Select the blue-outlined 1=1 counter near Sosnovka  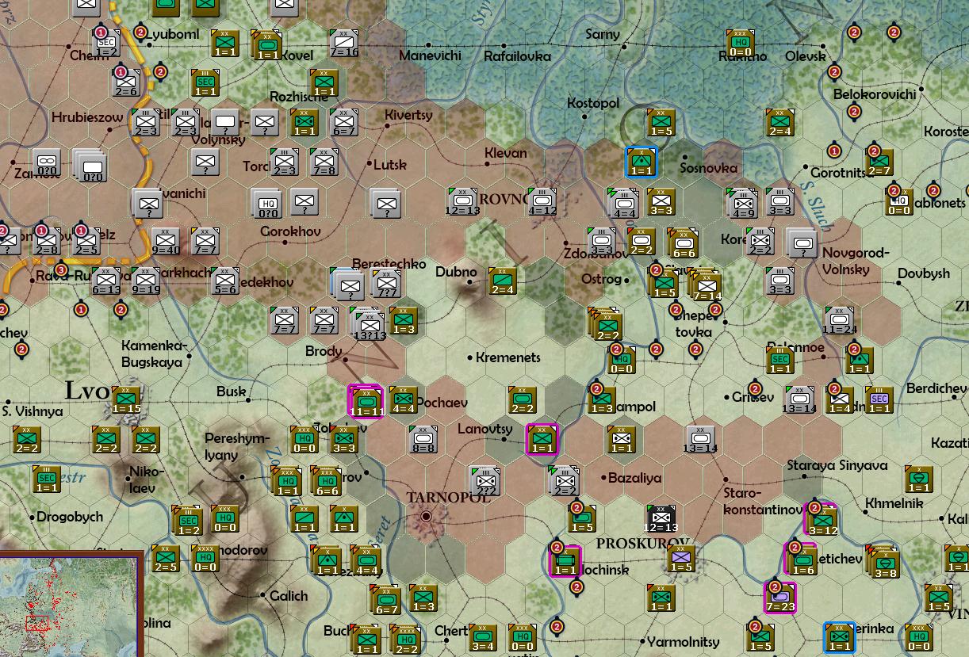coord(642,162)
